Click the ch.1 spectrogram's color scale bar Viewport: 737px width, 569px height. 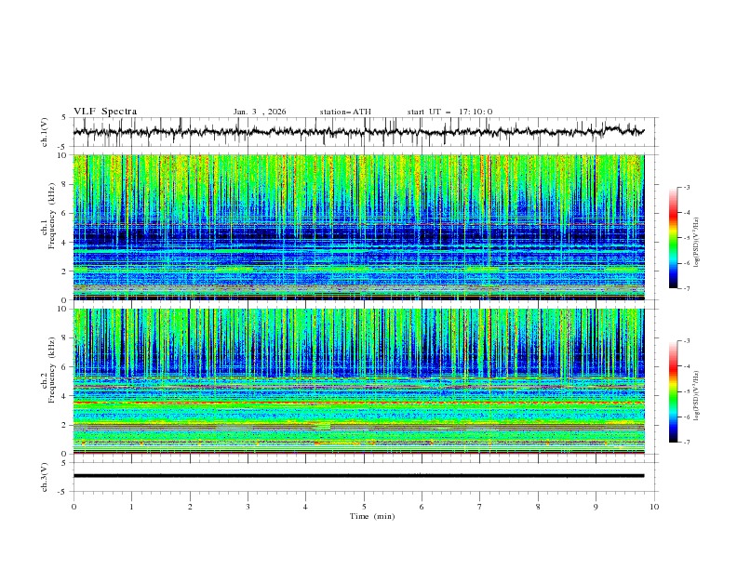(x=673, y=238)
